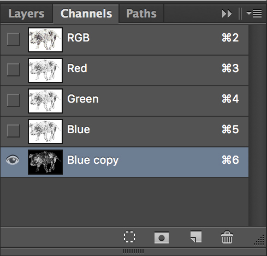Toggle visibility box for Red channel
The width and height of the screenshot is (267, 256).
[13, 69]
